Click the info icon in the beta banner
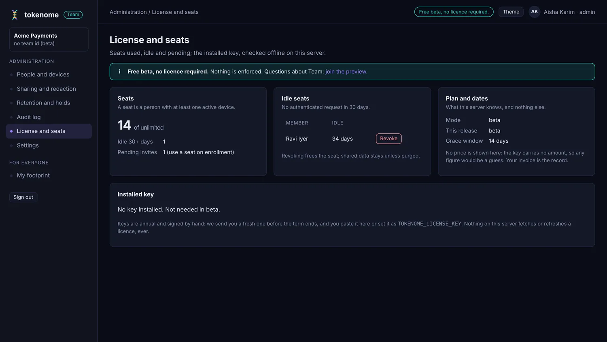Viewport: 607px width, 342px height. click(x=119, y=72)
